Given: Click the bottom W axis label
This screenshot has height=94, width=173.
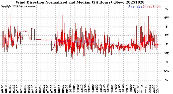Looking at the screenshot, I should tap(166, 80).
